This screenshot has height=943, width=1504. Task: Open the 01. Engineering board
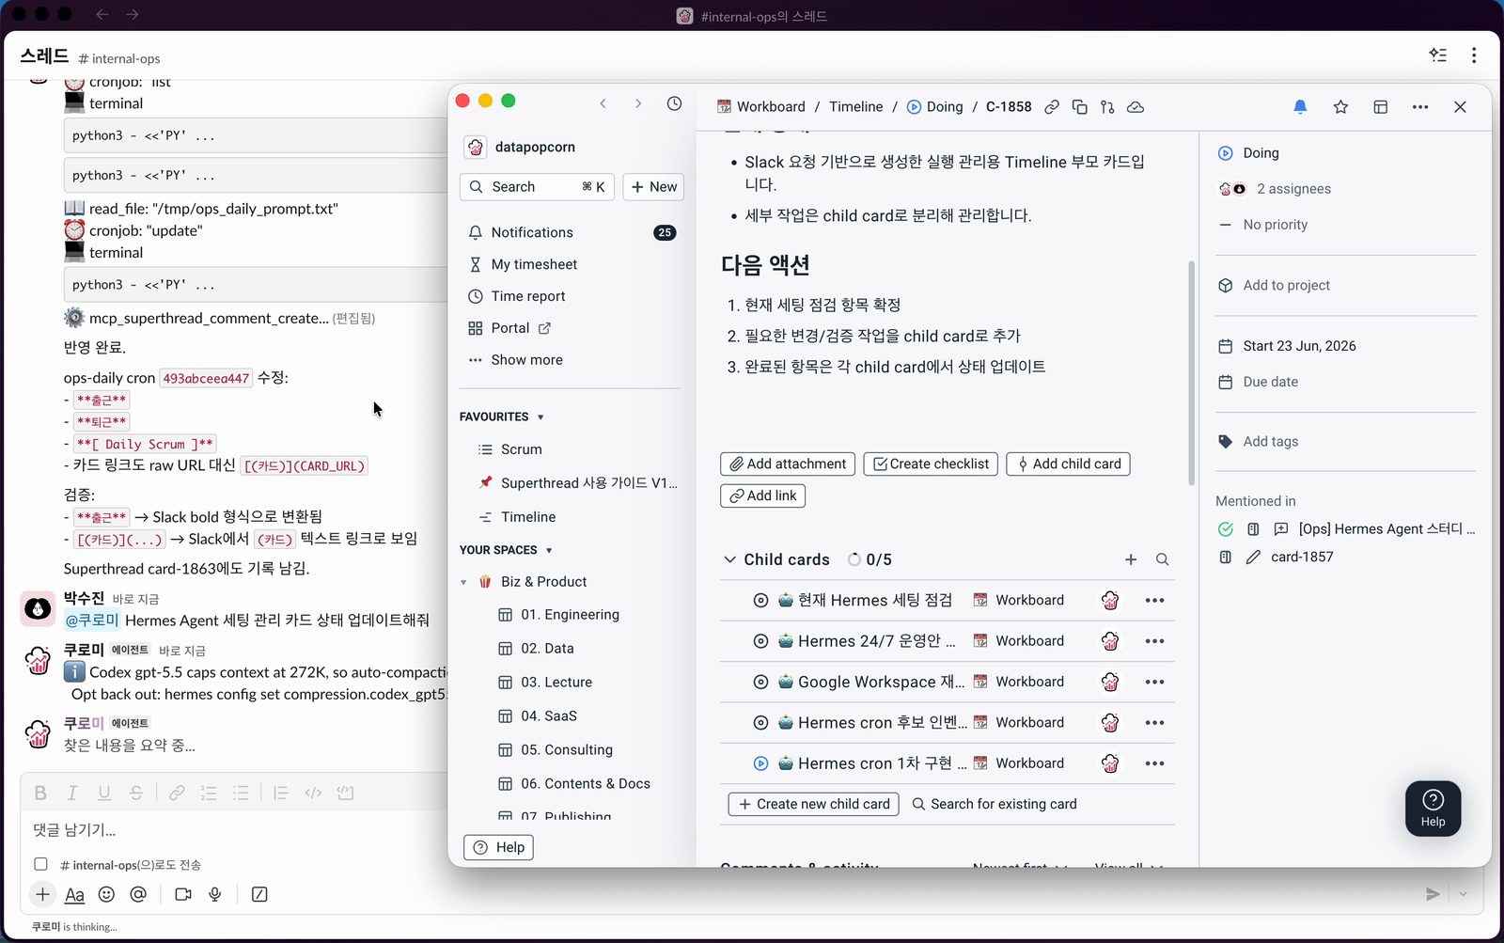coord(570,615)
